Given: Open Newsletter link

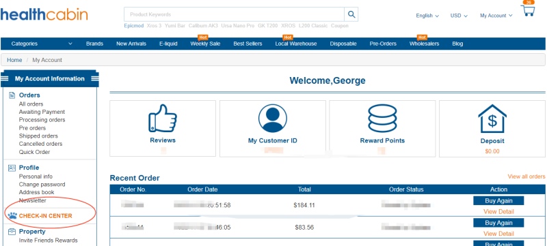Looking at the screenshot, I should tap(32, 200).
